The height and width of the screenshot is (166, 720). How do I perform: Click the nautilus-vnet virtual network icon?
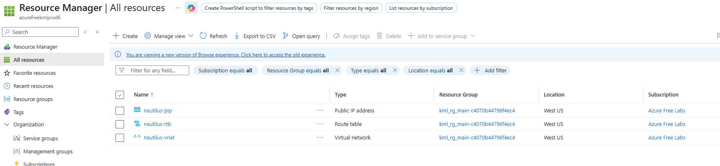point(137,137)
